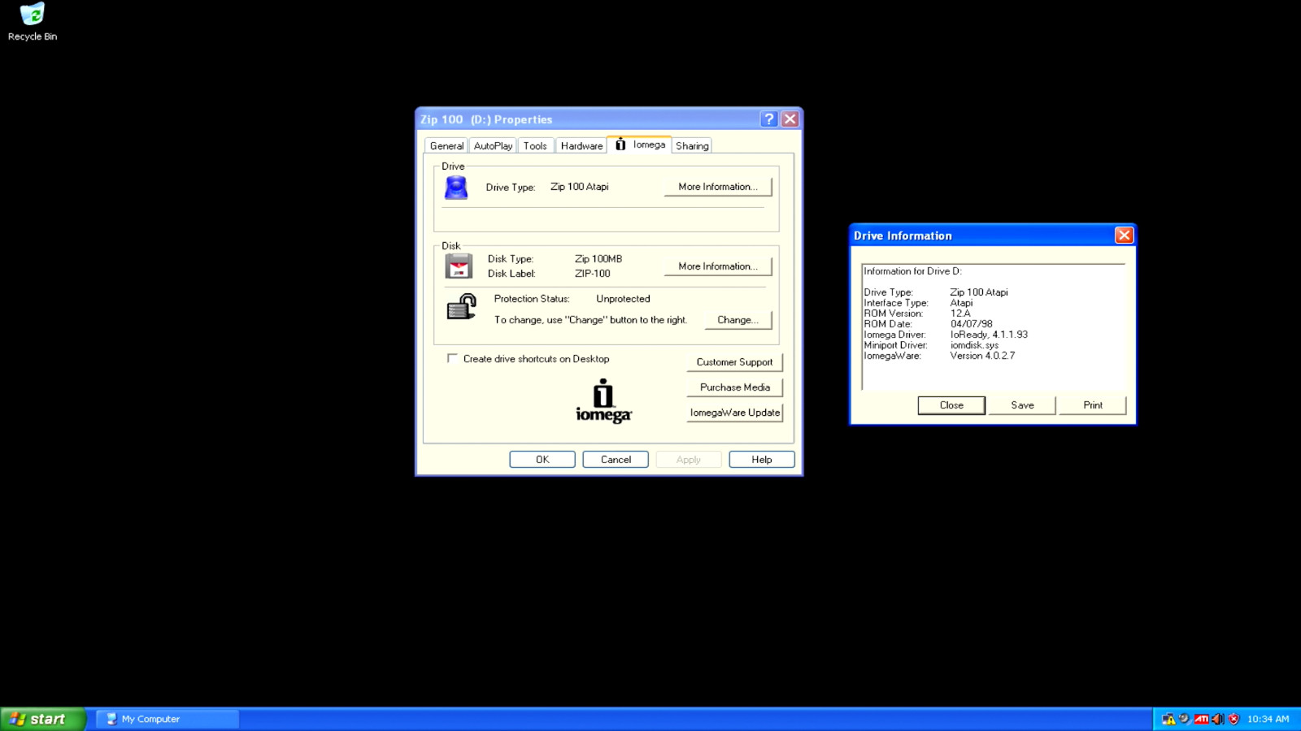Image resolution: width=1301 pixels, height=731 pixels.
Task: Click the Iomega logo in Properties dialog
Action: coord(603,401)
